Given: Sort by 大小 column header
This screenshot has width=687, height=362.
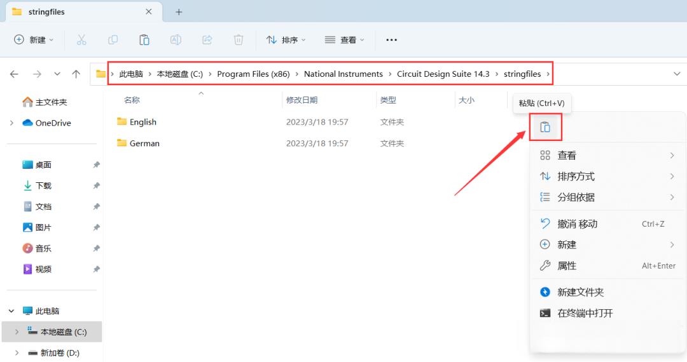Looking at the screenshot, I should (466, 100).
